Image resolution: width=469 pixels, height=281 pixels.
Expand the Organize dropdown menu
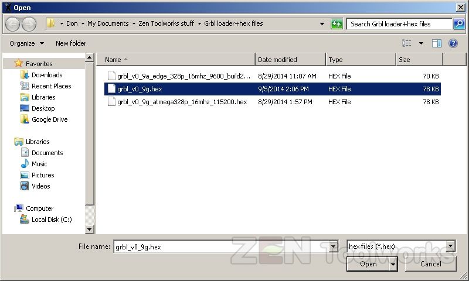click(26, 43)
